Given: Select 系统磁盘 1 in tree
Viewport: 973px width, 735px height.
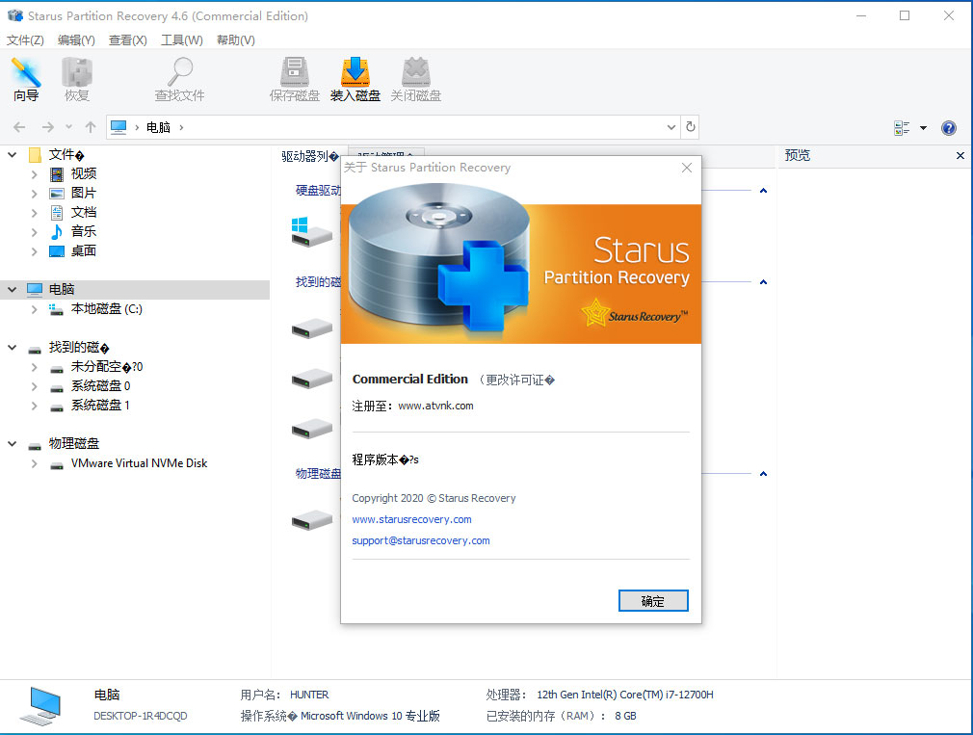Looking at the screenshot, I should [x=100, y=405].
